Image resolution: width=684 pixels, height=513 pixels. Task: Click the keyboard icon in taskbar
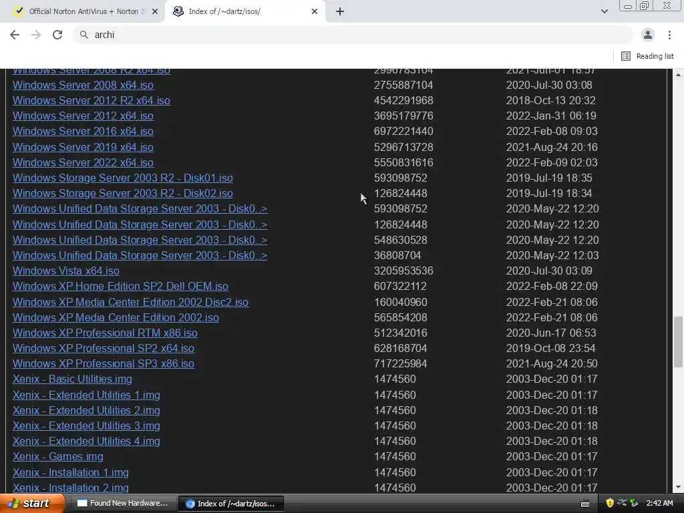[585, 504]
